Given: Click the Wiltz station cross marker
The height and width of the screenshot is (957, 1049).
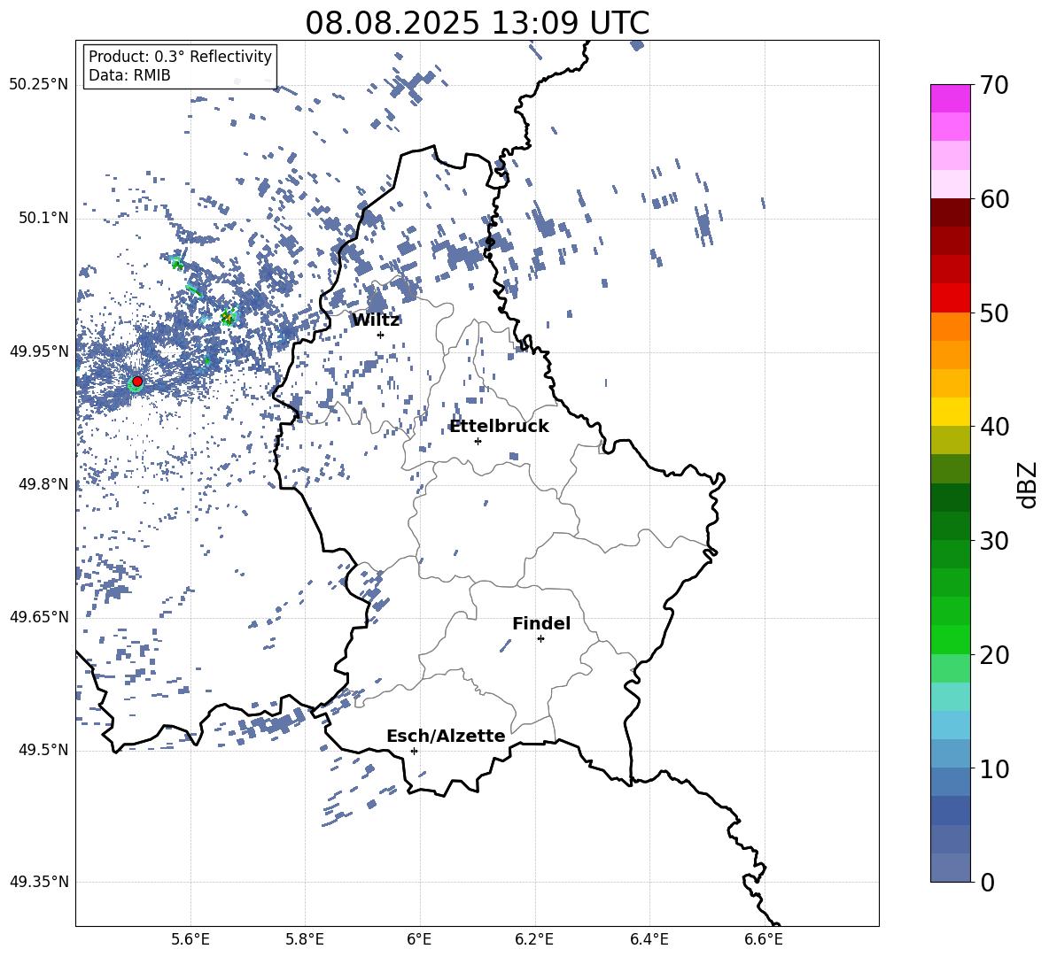Looking at the screenshot, I should [381, 335].
